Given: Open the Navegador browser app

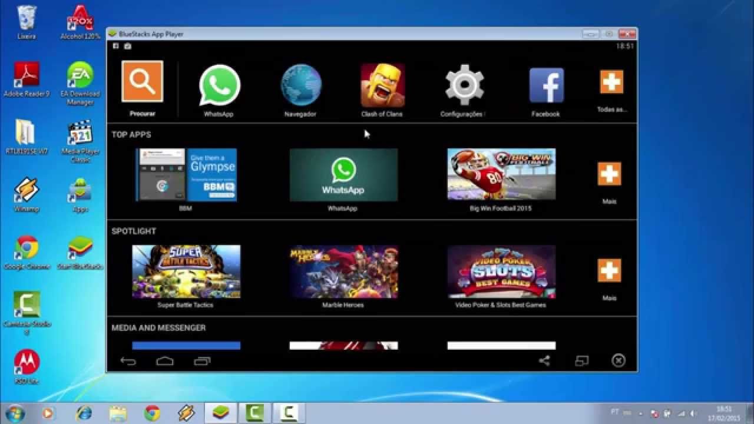Looking at the screenshot, I should [x=301, y=85].
